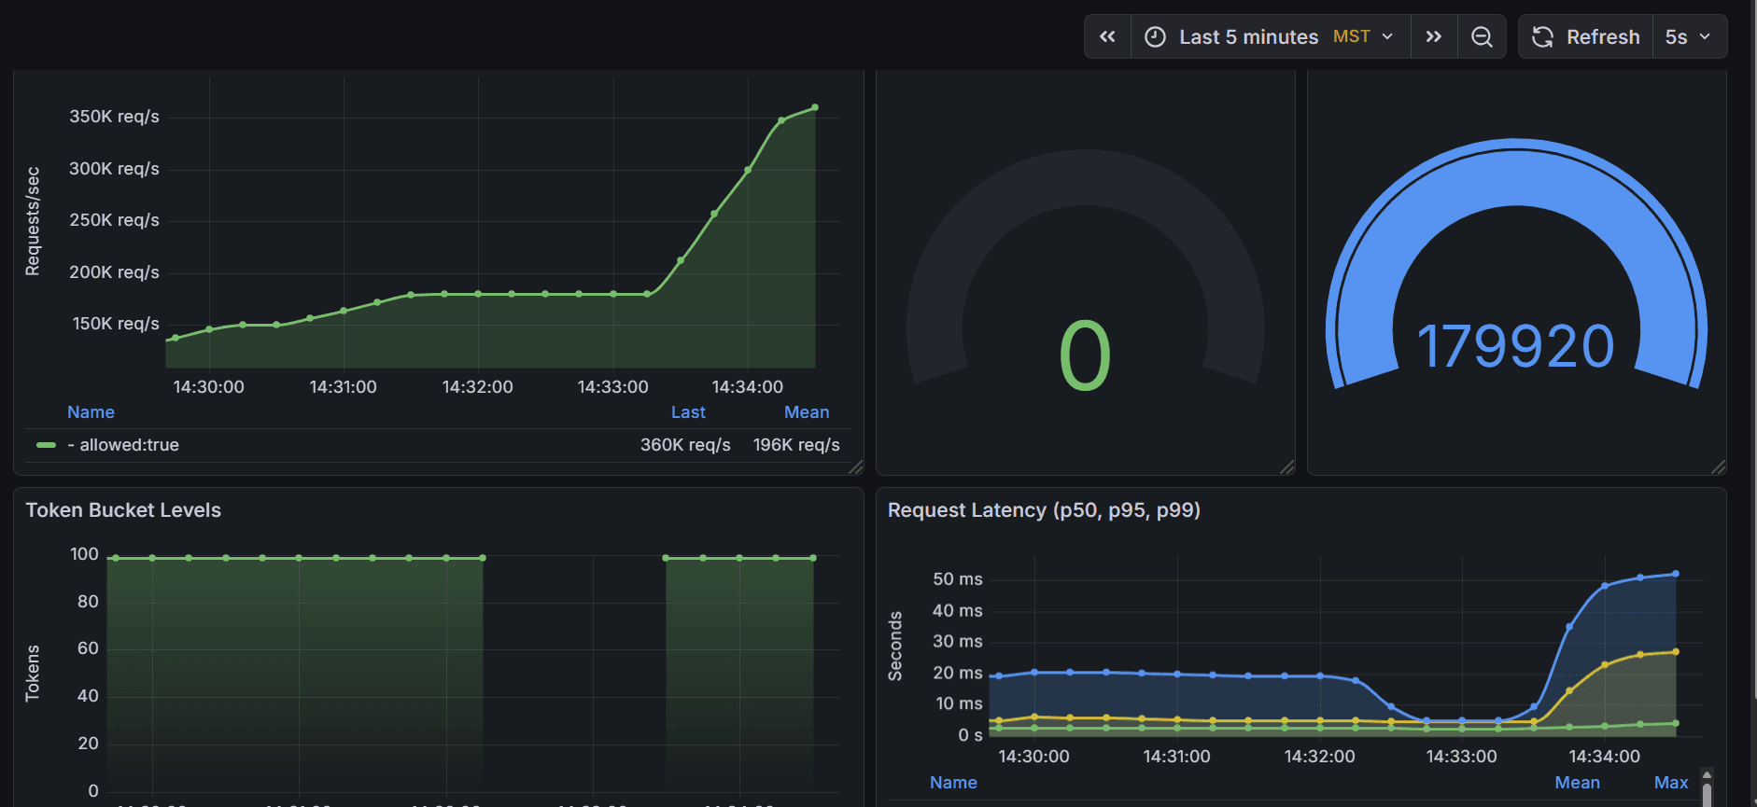Click the Token Bucket Levels panel title
This screenshot has height=807, width=1757.
[123, 510]
